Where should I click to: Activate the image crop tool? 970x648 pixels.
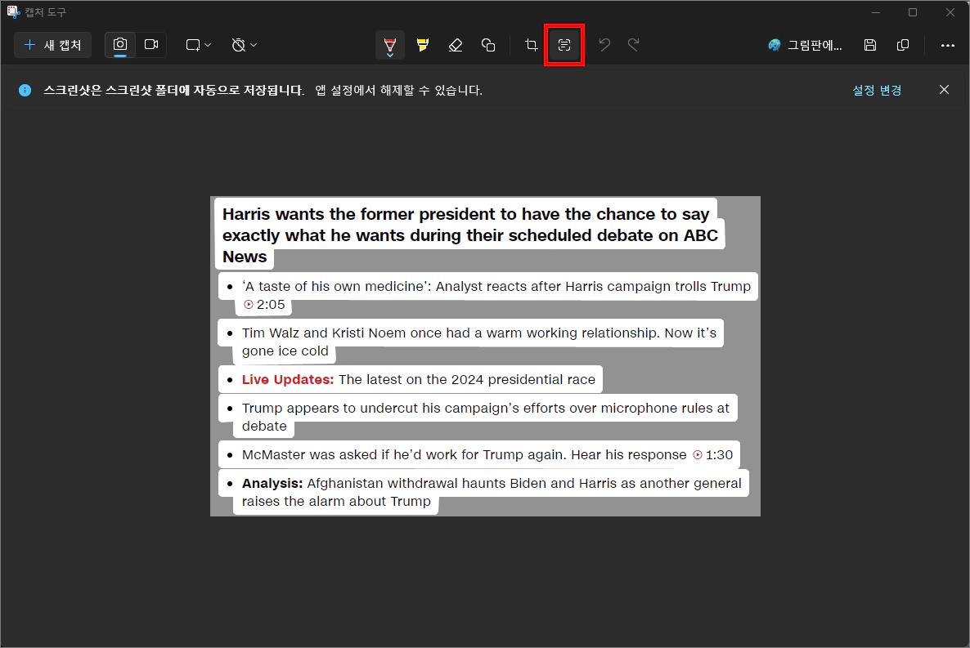[x=532, y=45]
